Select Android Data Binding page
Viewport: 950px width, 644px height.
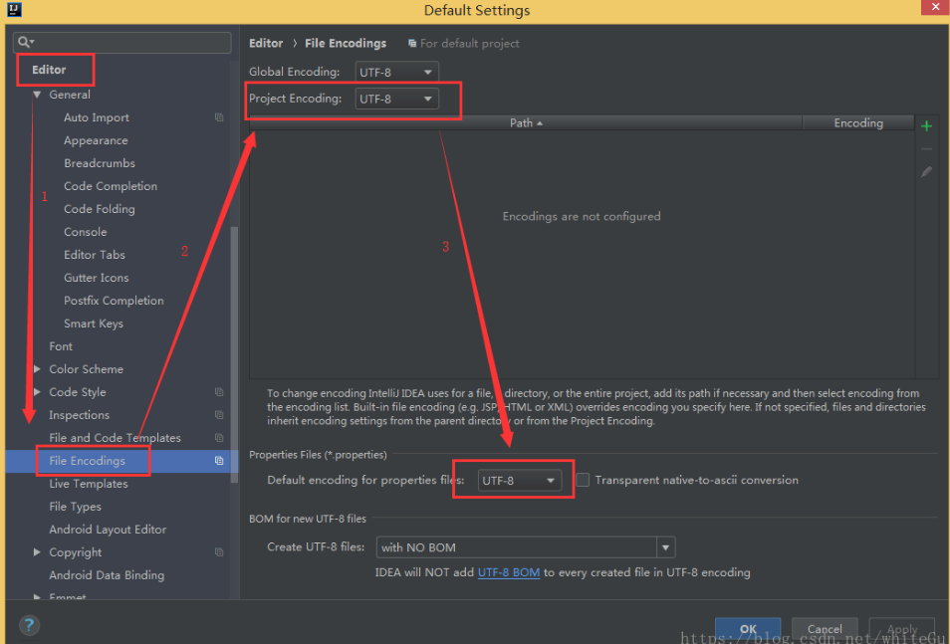click(107, 575)
